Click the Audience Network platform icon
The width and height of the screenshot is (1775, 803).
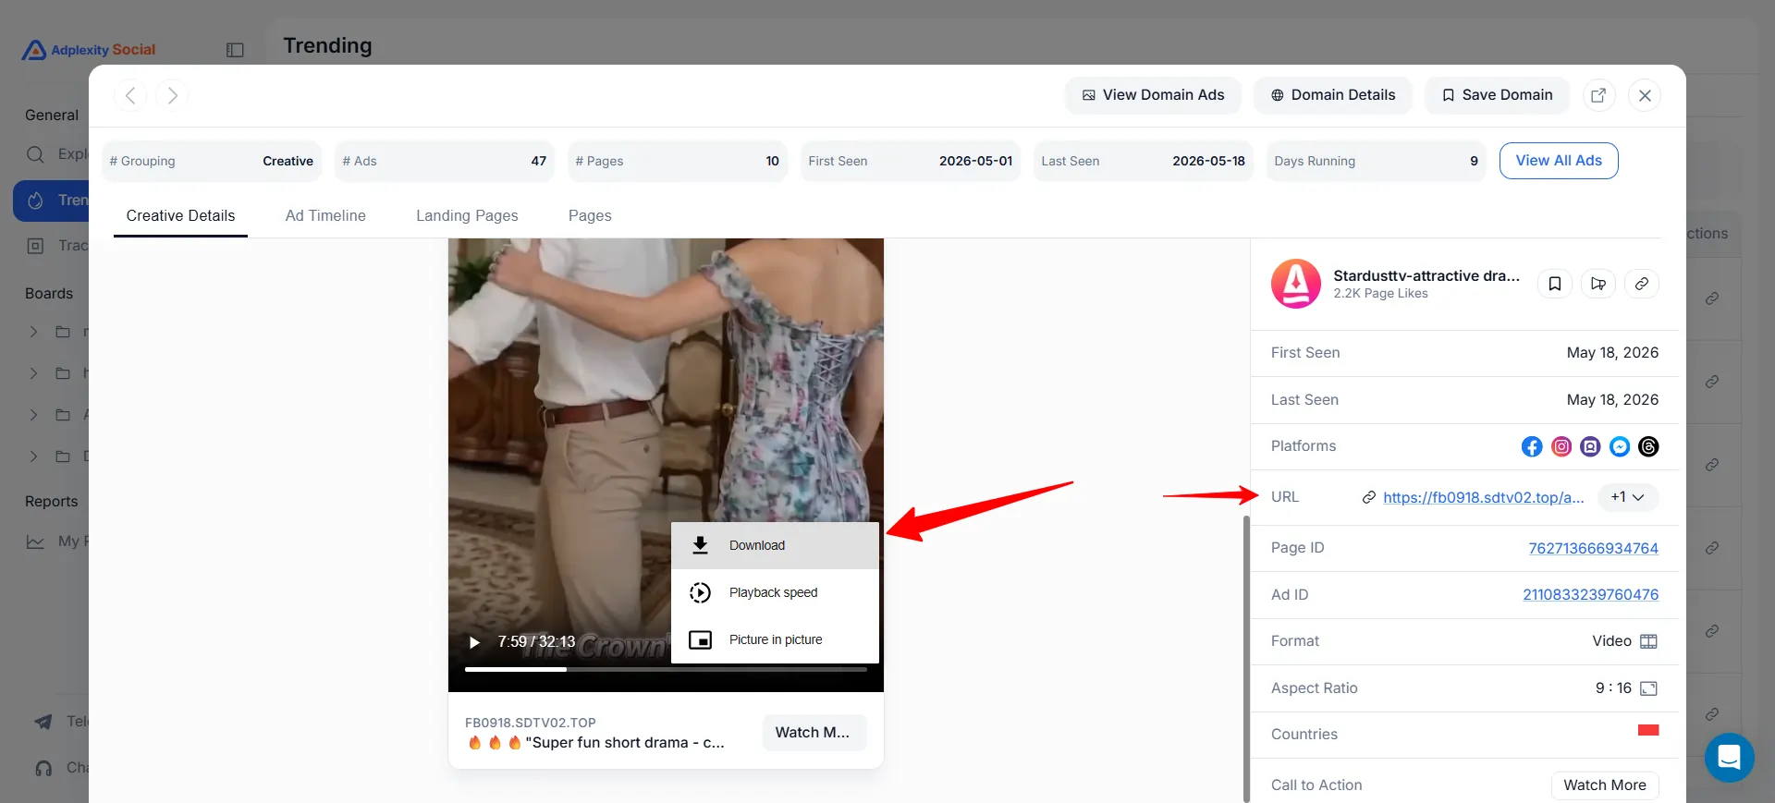tap(1590, 446)
